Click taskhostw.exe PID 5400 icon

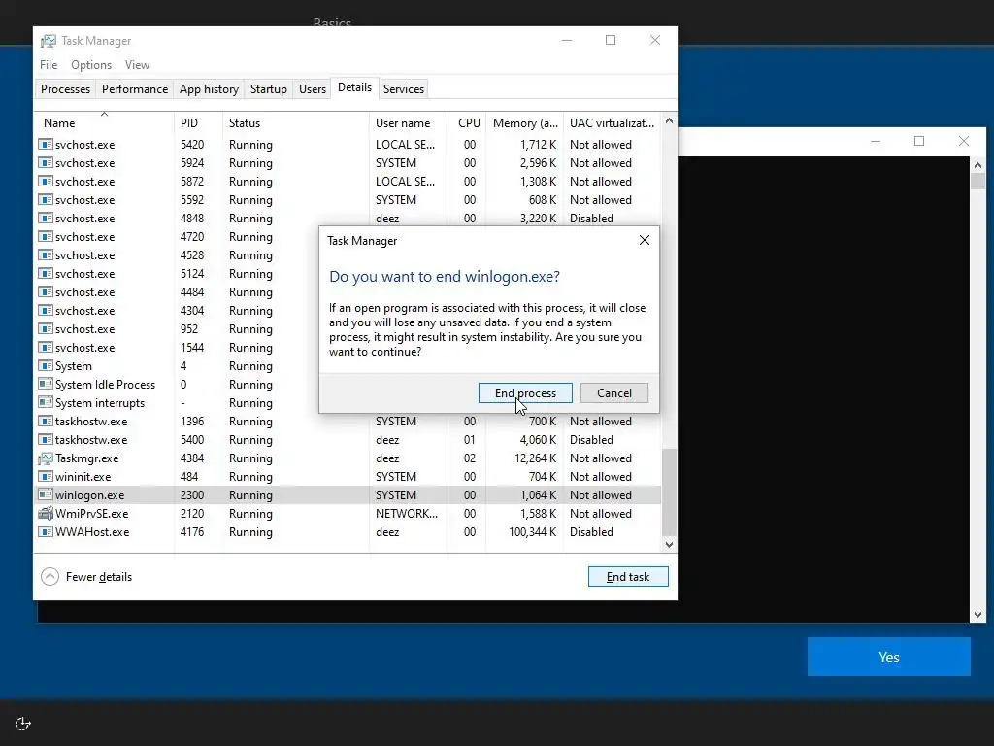pos(45,439)
